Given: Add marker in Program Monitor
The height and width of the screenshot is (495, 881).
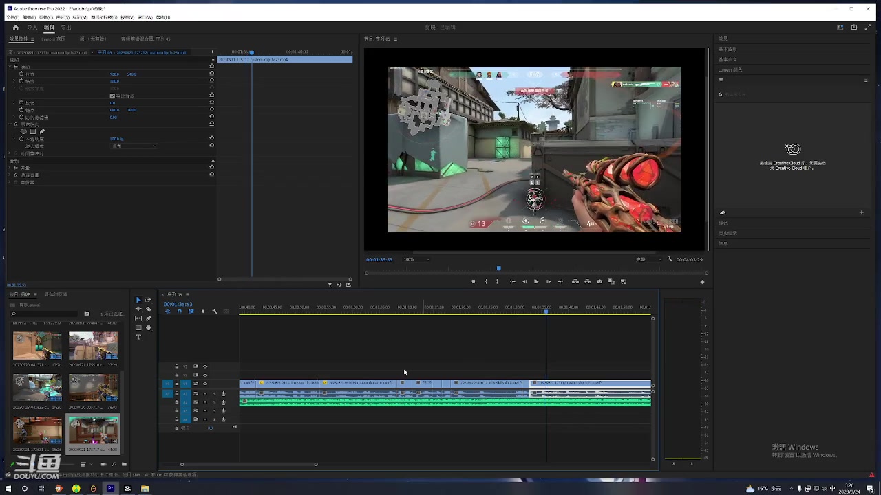Looking at the screenshot, I should (x=473, y=281).
